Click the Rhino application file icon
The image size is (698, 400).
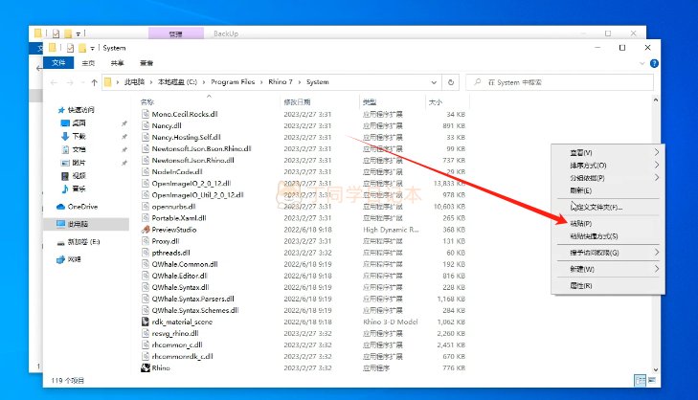click(x=145, y=367)
